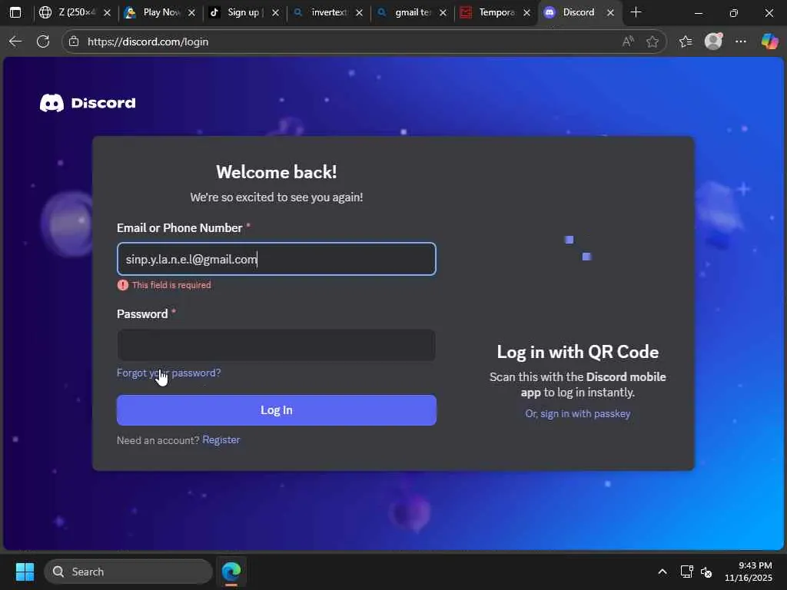The height and width of the screenshot is (590, 787).
Task: Open the Read aloud icon
Action: pos(628,41)
